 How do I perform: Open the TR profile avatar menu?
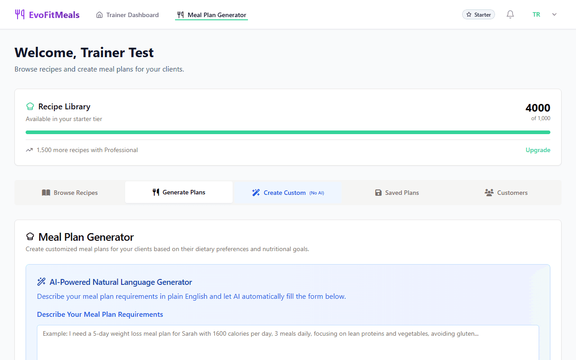tap(536, 14)
